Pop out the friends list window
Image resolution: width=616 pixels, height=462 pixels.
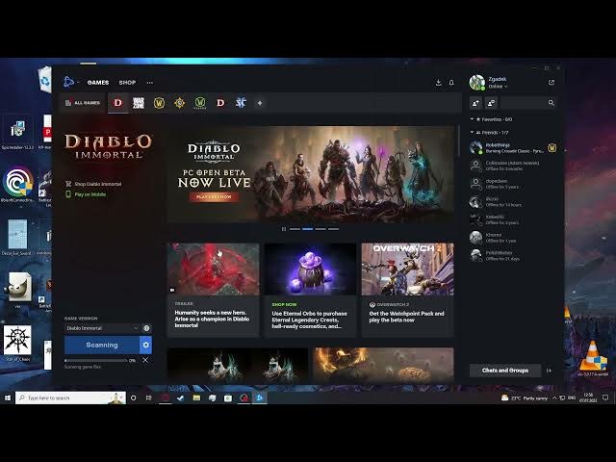[x=552, y=83]
